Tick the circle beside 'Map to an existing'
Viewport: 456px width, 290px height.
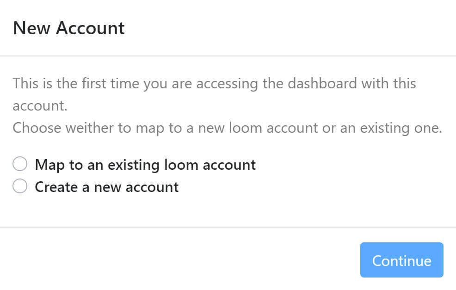(x=20, y=164)
